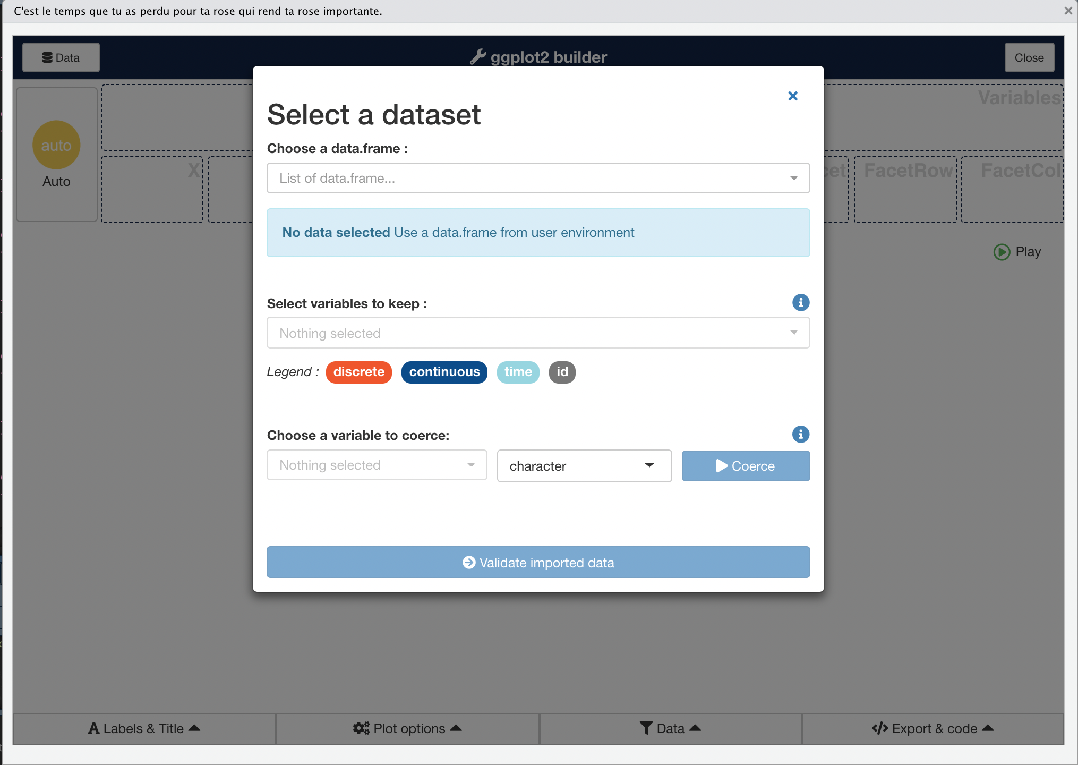1078x765 pixels.
Task: Close the window with top-right X
Action: coord(1068,11)
